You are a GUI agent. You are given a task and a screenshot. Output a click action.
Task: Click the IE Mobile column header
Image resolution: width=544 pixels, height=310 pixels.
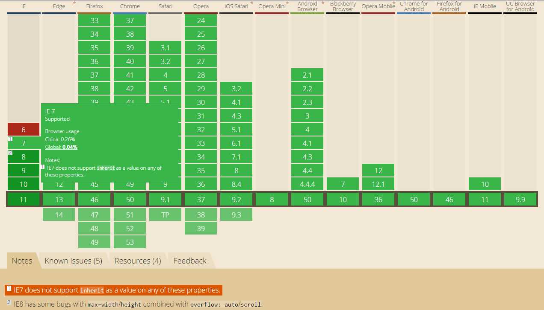(x=485, y=6)
